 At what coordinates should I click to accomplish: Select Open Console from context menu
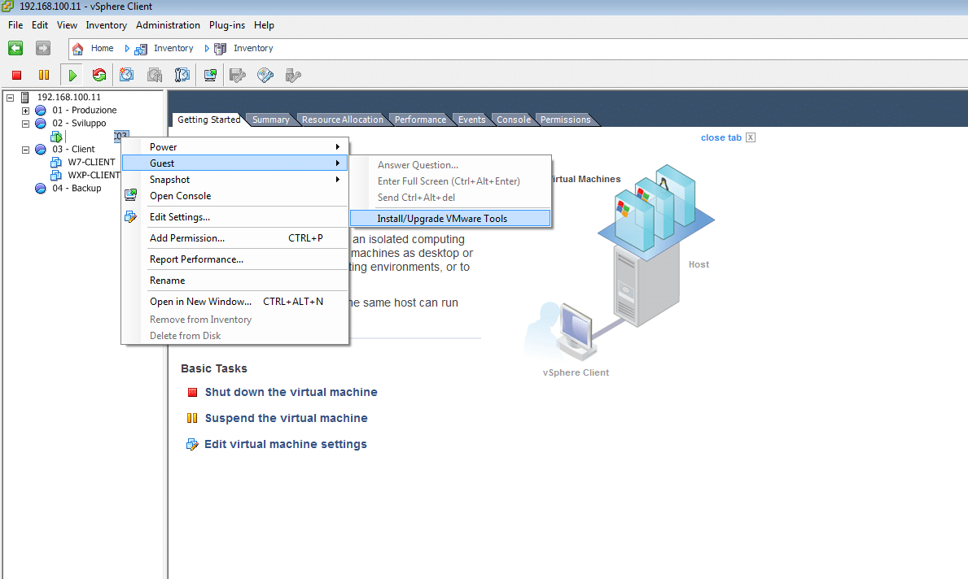235,195
